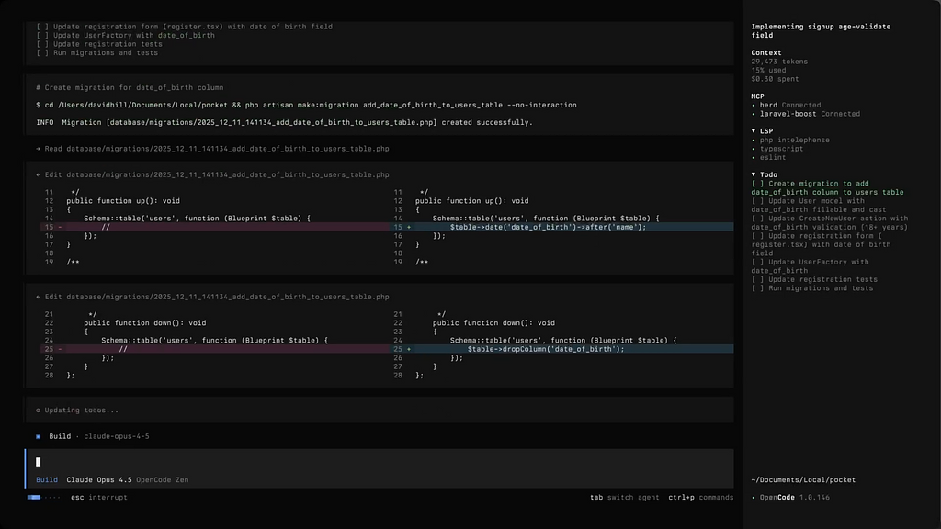Check the sidebar Update User model checkbox
This screenshot has height=529, width=941.
click(757, 201)
